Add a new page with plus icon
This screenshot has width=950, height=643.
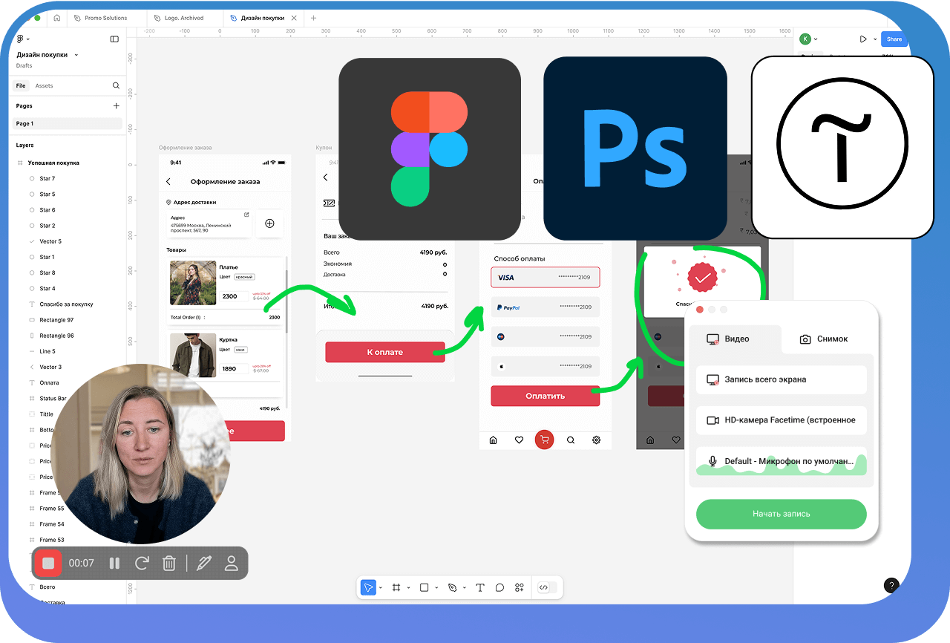[x=116, y=106]
